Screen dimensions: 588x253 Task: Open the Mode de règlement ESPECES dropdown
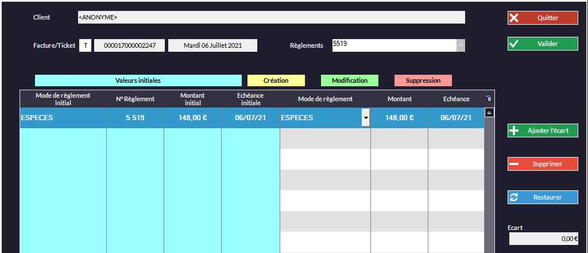click(x=366, y=118)
